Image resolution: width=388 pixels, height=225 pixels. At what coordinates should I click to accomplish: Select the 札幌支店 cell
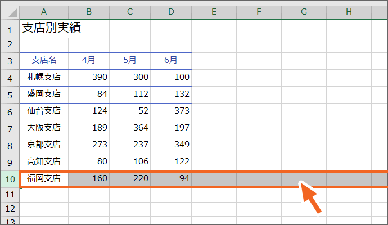[x=44, y=78]
